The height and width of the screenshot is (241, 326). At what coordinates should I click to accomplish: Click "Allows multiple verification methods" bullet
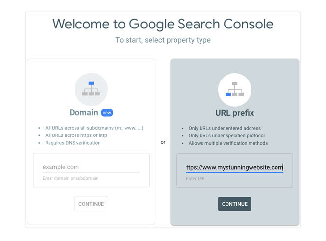[x=228, y=143]
